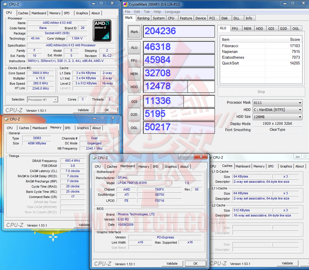Click the Stop button in CrystalMark
Screen dimensions: 309x270
tap(261, 91)
